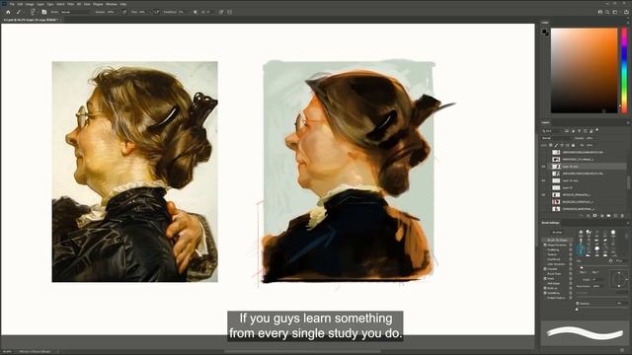This screenshot has height=355, width=632.
Task: Open the Image menu
Action: click(30, 4)
